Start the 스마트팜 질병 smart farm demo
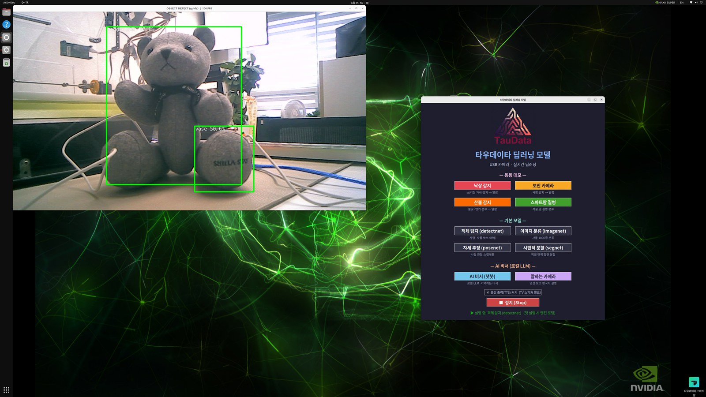This screenshot has height=397, width=706. point(543,202)
